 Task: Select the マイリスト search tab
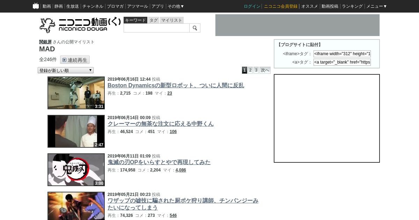[x=171, y=20]
